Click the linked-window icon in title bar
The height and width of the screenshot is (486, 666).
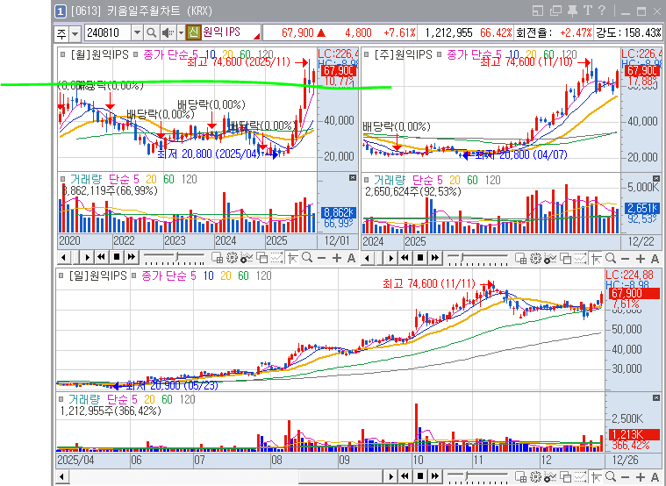[x=555, y=11]
